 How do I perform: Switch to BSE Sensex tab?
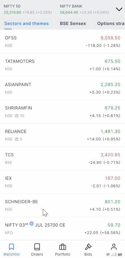(73, 24)
